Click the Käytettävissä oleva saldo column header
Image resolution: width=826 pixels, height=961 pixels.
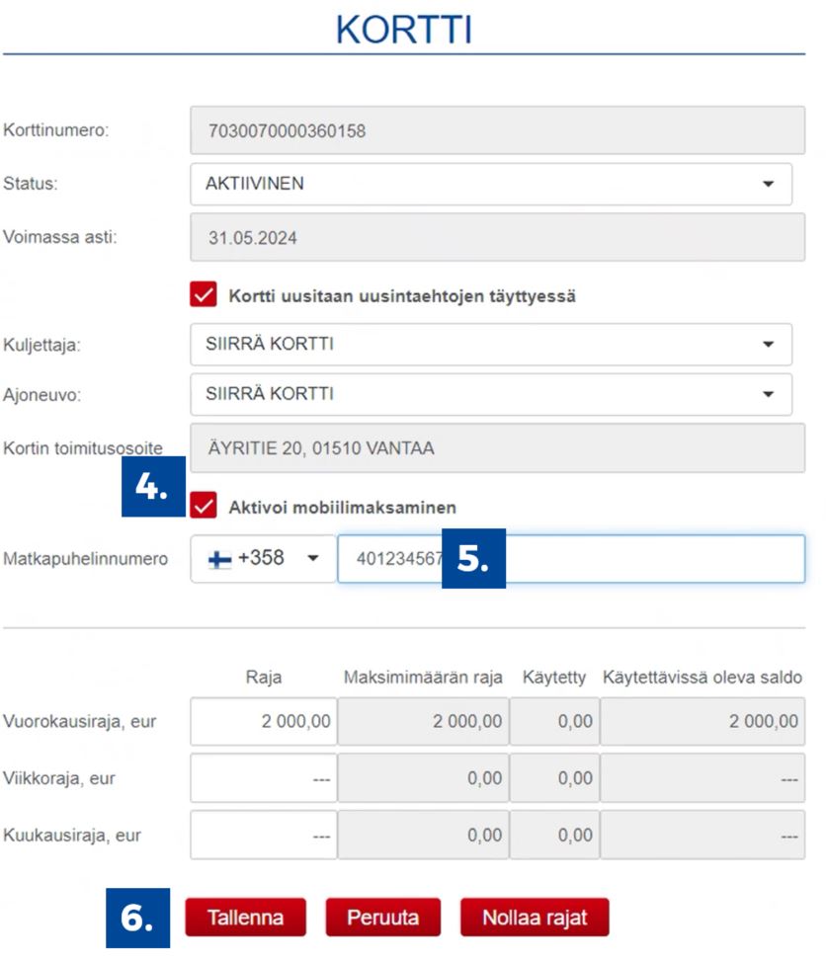(x=702, y=678)
